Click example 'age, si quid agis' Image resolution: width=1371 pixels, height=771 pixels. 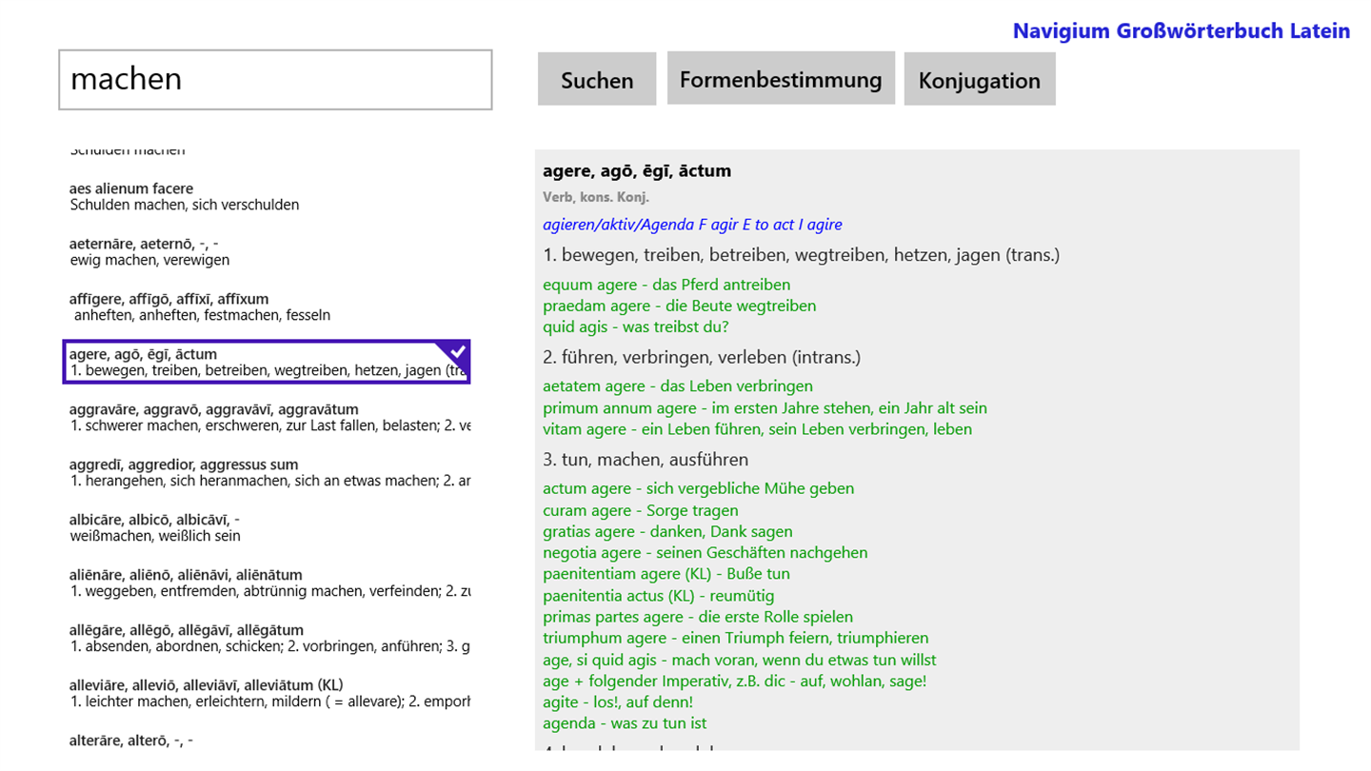pos(739,660)
